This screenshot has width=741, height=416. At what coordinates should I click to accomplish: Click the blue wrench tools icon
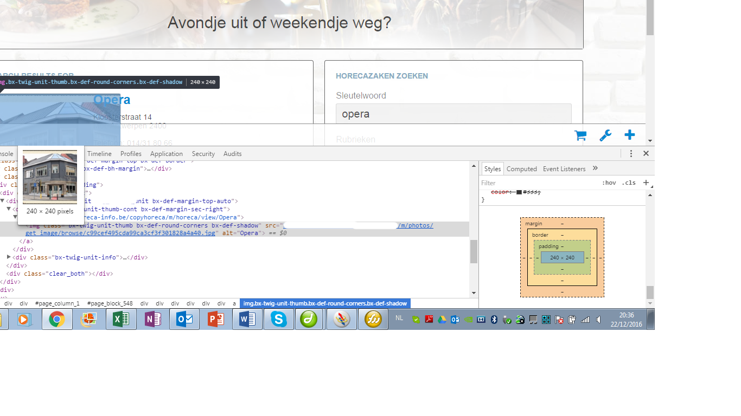[x=605, y=135]
